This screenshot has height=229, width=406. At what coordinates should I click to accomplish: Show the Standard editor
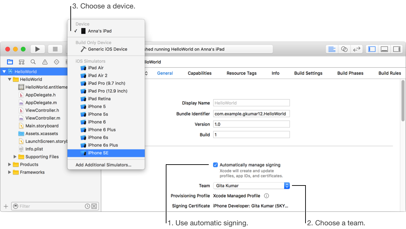[332, 49]
